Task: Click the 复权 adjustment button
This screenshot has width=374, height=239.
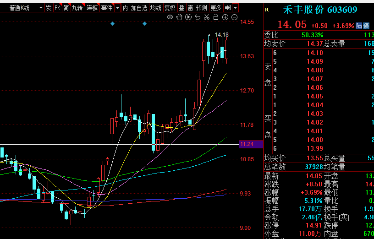Action: [170, 8]
